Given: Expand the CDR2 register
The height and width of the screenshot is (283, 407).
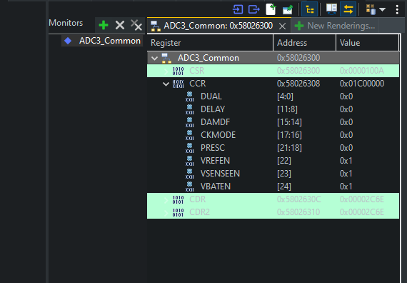Looking at the screenshot, I should tap(166, 212).
